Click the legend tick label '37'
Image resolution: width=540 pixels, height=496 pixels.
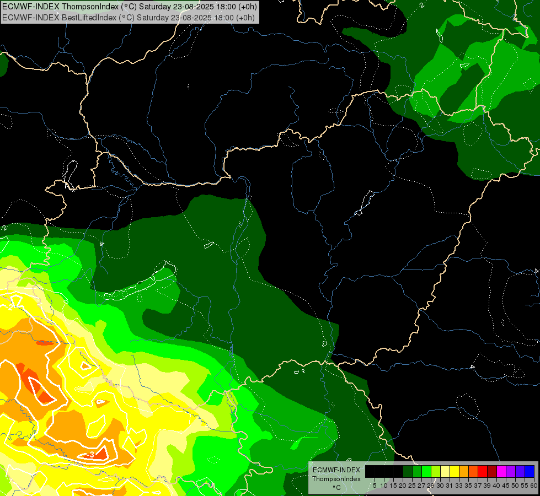coord(478,486)
